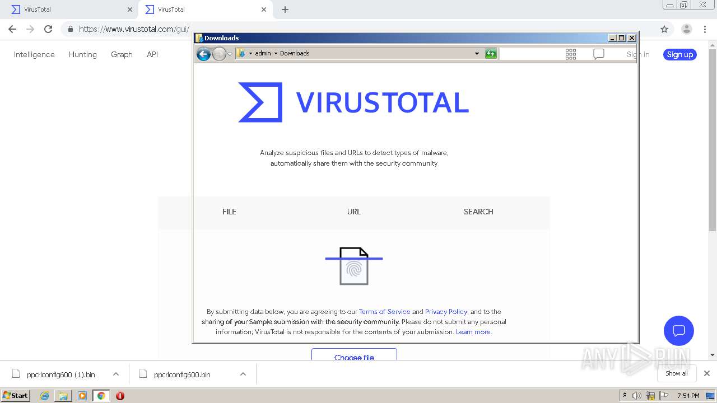
Task: Click the Sign up button
Action: click(680, 54)
